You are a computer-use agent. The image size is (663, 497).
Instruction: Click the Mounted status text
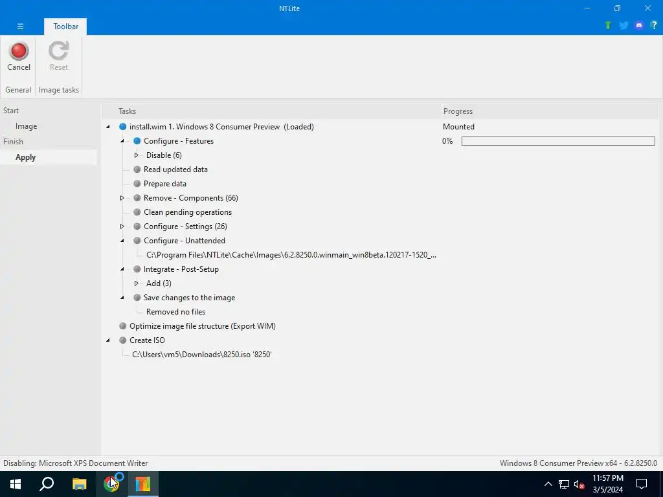458,127
